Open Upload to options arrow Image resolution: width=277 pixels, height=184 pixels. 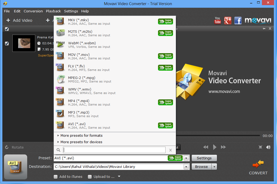119,176
